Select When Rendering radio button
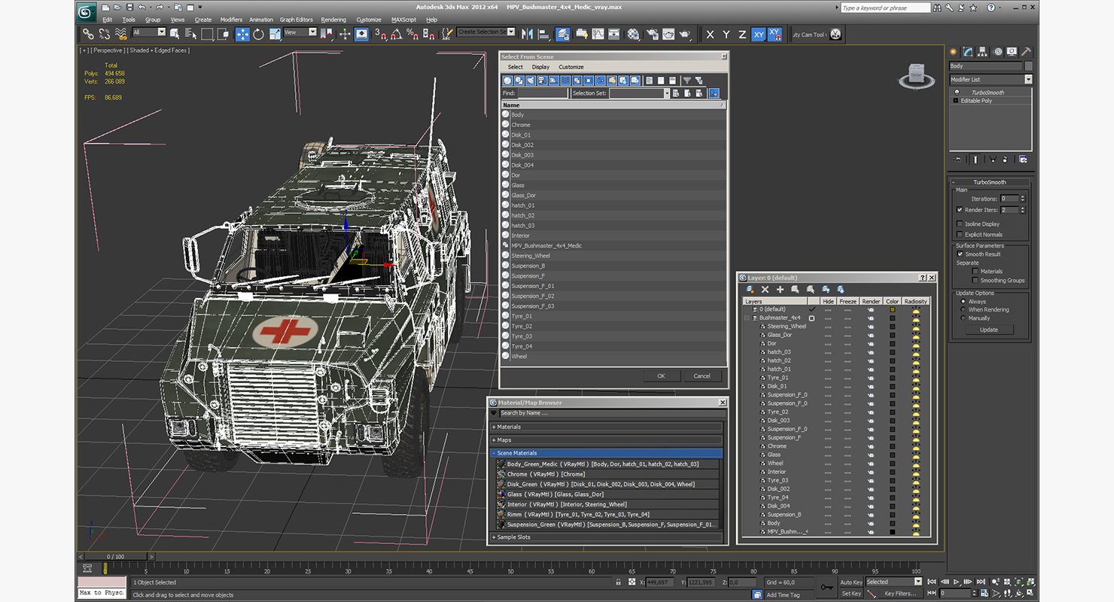 [963, 309]
